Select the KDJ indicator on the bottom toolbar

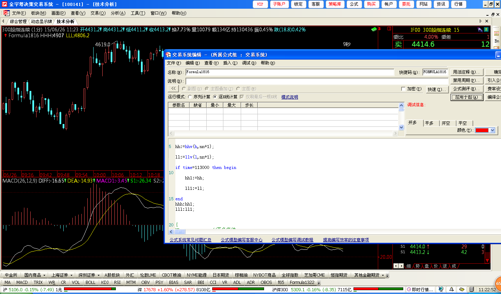click(x=105, y=283)
